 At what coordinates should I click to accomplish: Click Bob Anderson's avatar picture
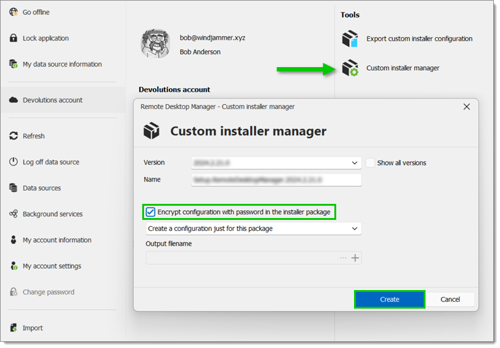155,44
